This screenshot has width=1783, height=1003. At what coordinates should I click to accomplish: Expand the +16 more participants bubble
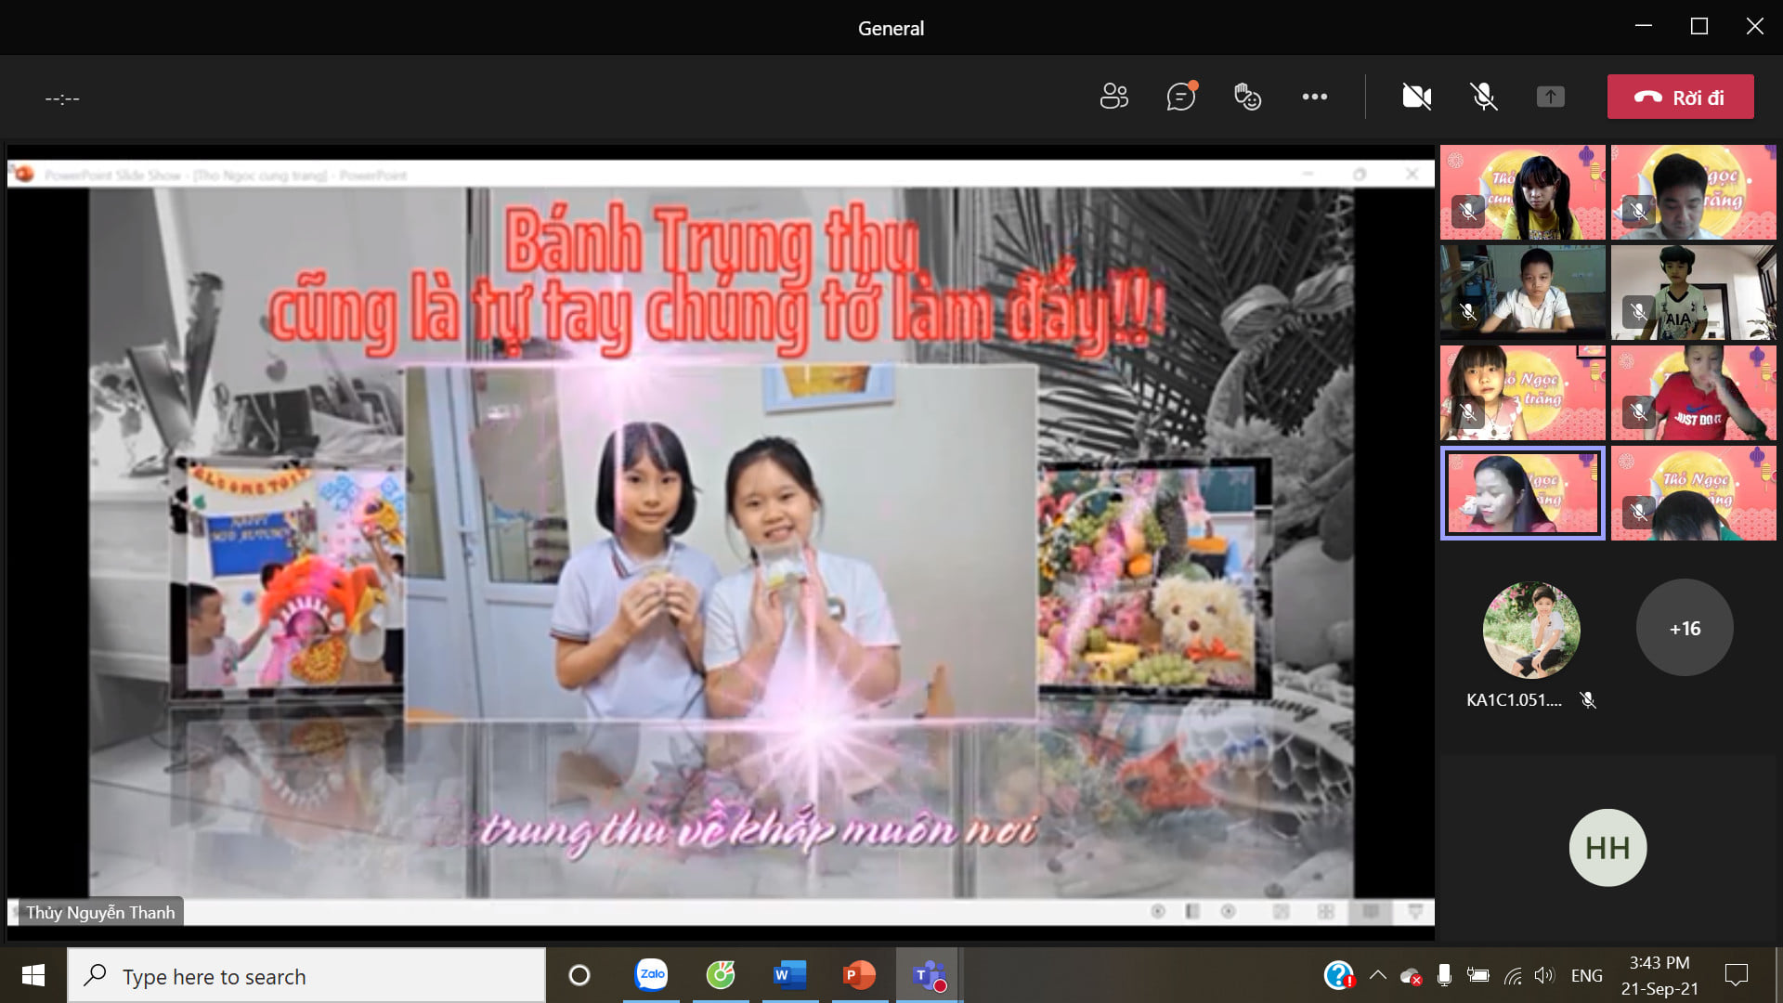[x=1684, y=629]
